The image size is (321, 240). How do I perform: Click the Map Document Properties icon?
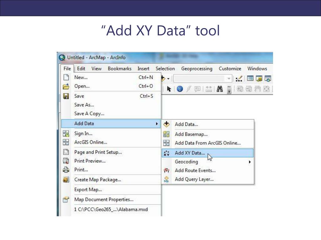tap(66, 199)
